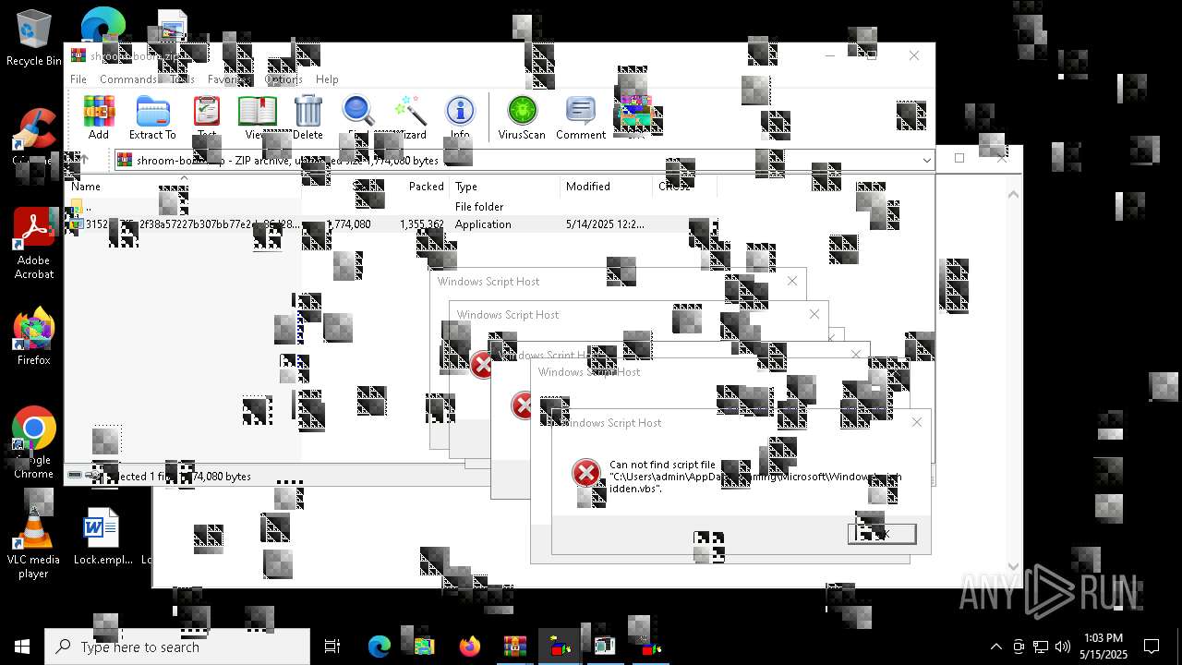Screen dimensions: 1182x665
Task: Open the Comment toolbar icon
Action: (x=581, y=117)
